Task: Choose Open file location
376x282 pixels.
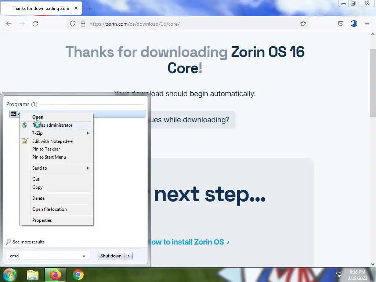Action: coord(56,209)
